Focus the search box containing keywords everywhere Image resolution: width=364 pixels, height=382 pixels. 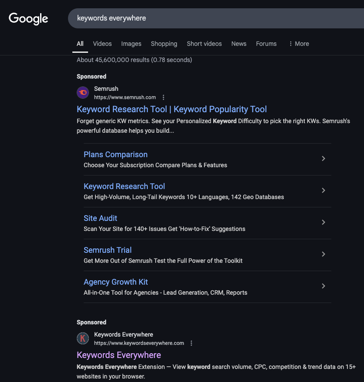point(216,18)
